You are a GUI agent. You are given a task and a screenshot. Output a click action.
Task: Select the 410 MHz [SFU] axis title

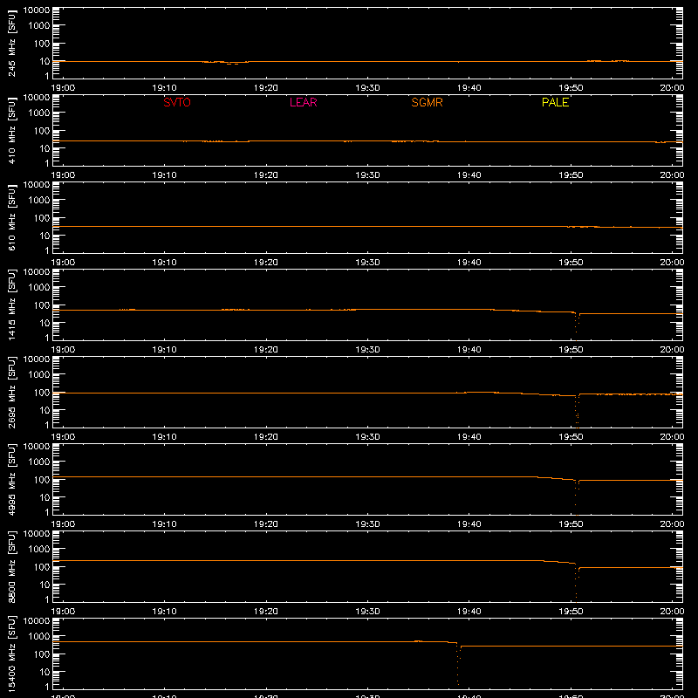click(11, 130)
